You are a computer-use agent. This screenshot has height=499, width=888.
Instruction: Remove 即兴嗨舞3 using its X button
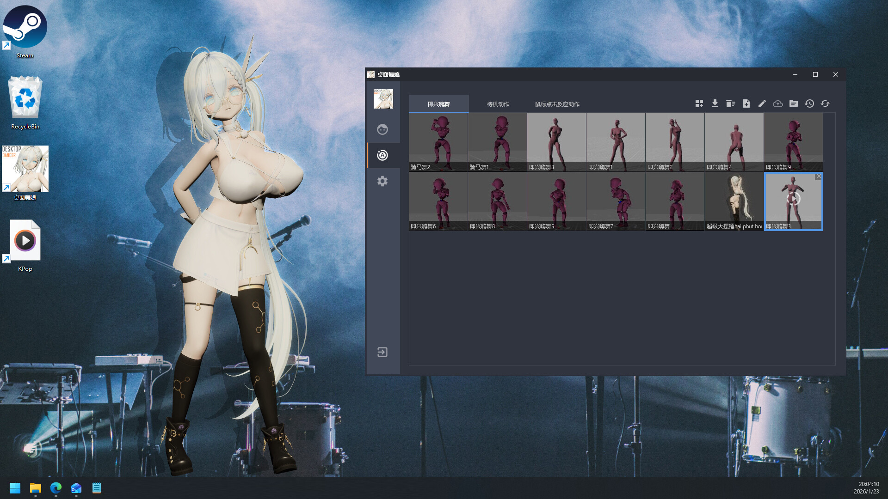(x=819, y=176)
